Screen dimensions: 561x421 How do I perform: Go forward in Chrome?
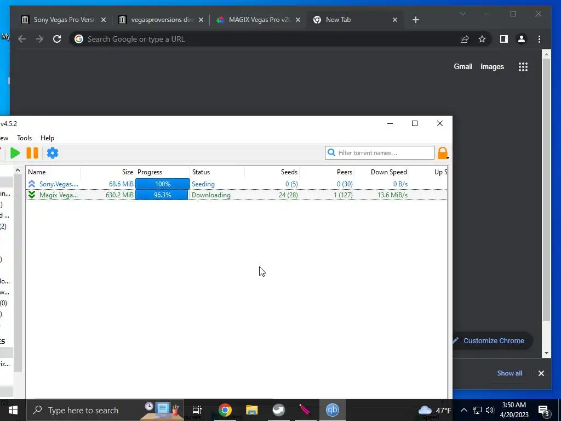coord(39,39)
